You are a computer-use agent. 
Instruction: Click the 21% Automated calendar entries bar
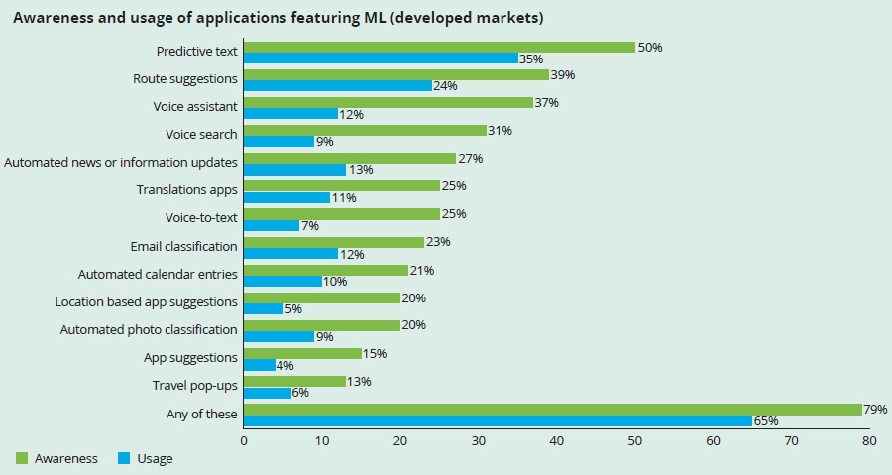pos(326,270)
